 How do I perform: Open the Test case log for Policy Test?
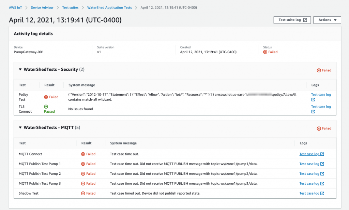[x=321, y=95]
